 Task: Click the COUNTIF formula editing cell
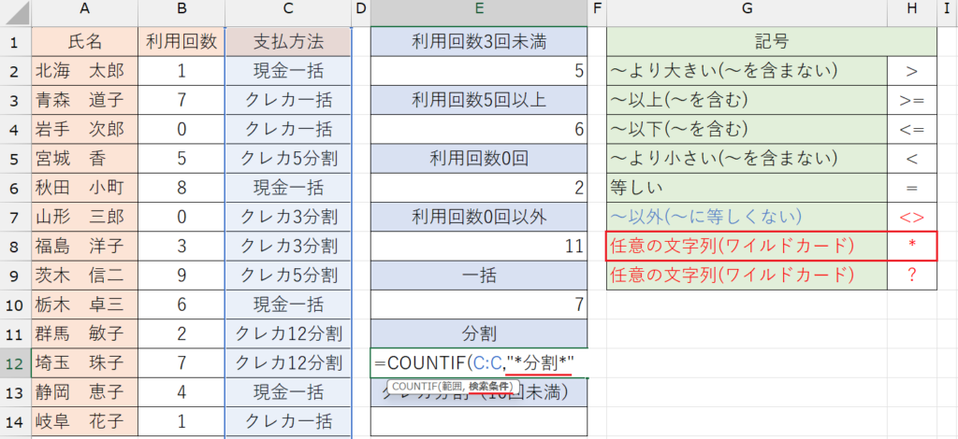coord(479,363)
